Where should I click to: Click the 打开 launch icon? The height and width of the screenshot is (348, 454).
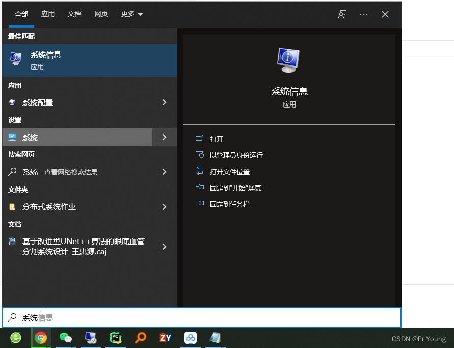pos(200,138)
